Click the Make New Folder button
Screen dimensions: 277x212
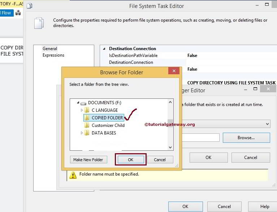pyautogui.click(x=88, y=160)
